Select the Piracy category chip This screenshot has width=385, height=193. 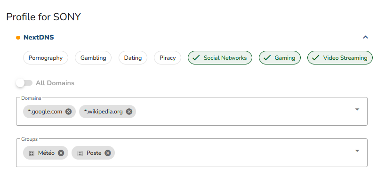[x=168, y=58]
